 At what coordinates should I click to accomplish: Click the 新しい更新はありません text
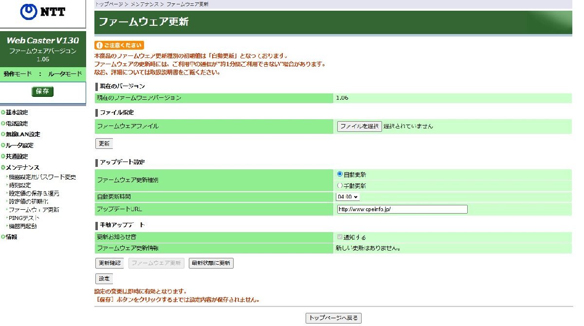point(368,248)
